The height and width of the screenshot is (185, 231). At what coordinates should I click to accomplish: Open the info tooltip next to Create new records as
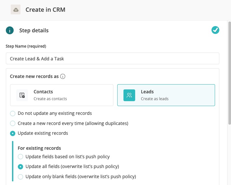[63, 76]
